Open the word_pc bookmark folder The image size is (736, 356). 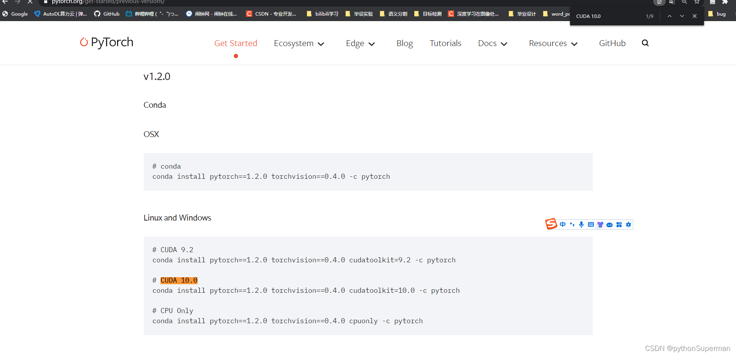coord(556,14)
